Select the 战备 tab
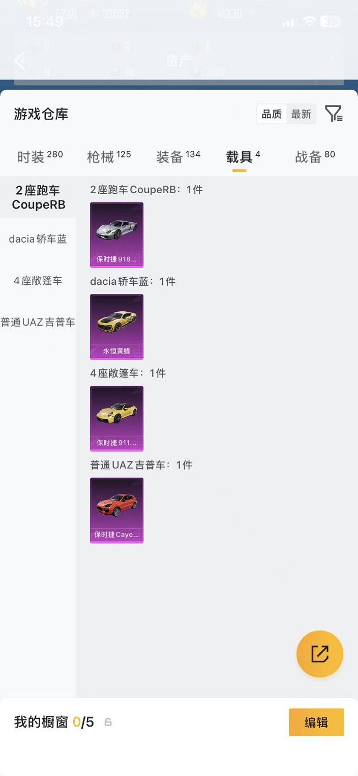This screenshot has width=358, height=776. [315, 157]
